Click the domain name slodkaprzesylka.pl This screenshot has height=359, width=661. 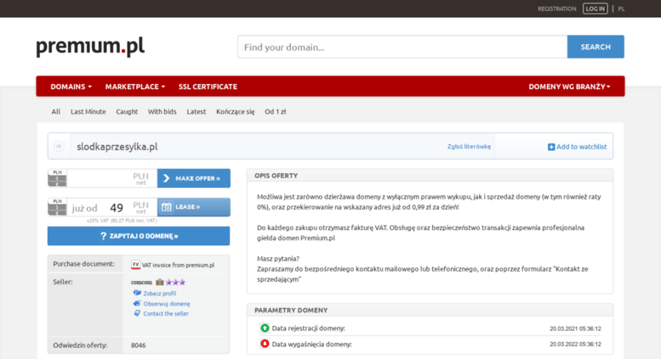point(117,147)
